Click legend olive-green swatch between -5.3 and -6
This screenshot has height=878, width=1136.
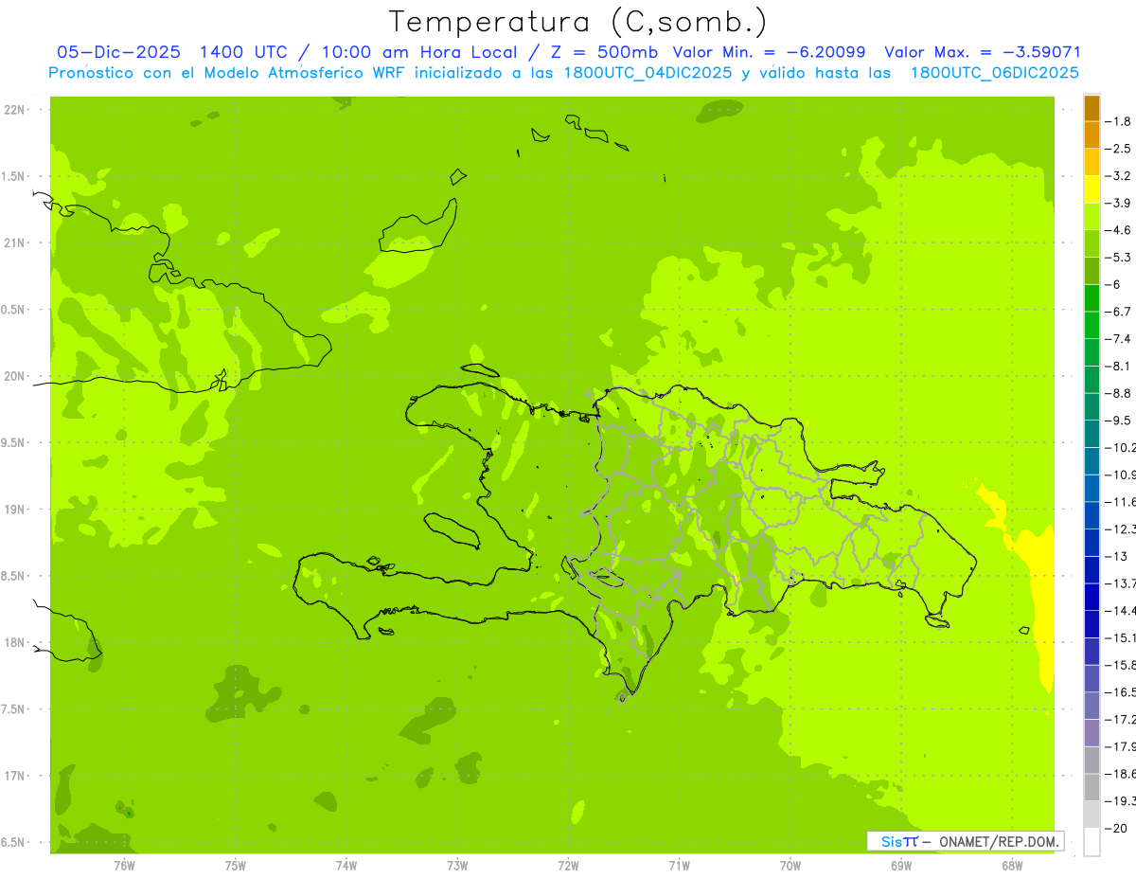1092,271
